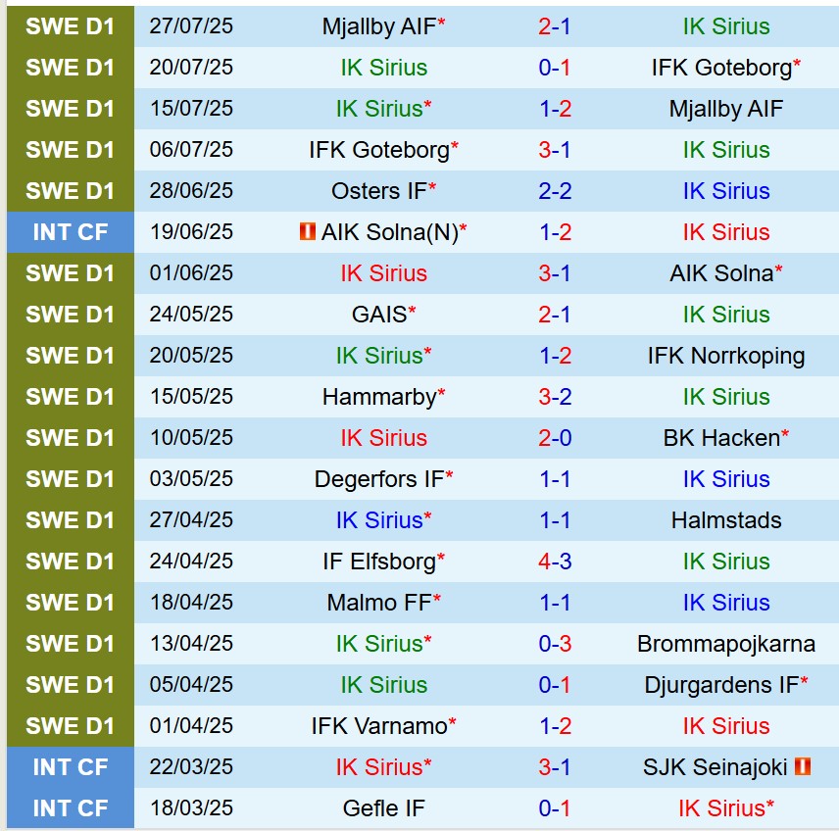The width and height of the screenshot is (839, 831).
Task: Click the red card icon beside AIK Solna(N)
Action: [308, 232]
